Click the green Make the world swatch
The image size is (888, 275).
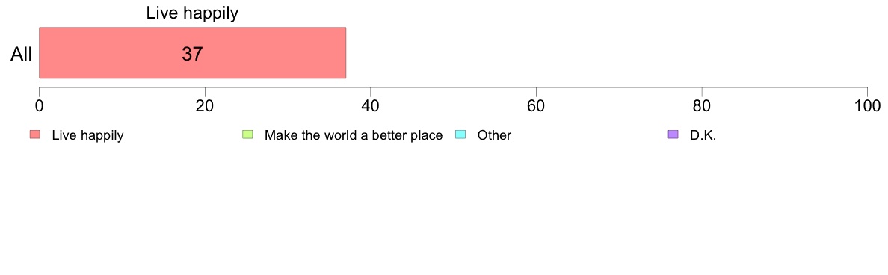click(247, 135)
